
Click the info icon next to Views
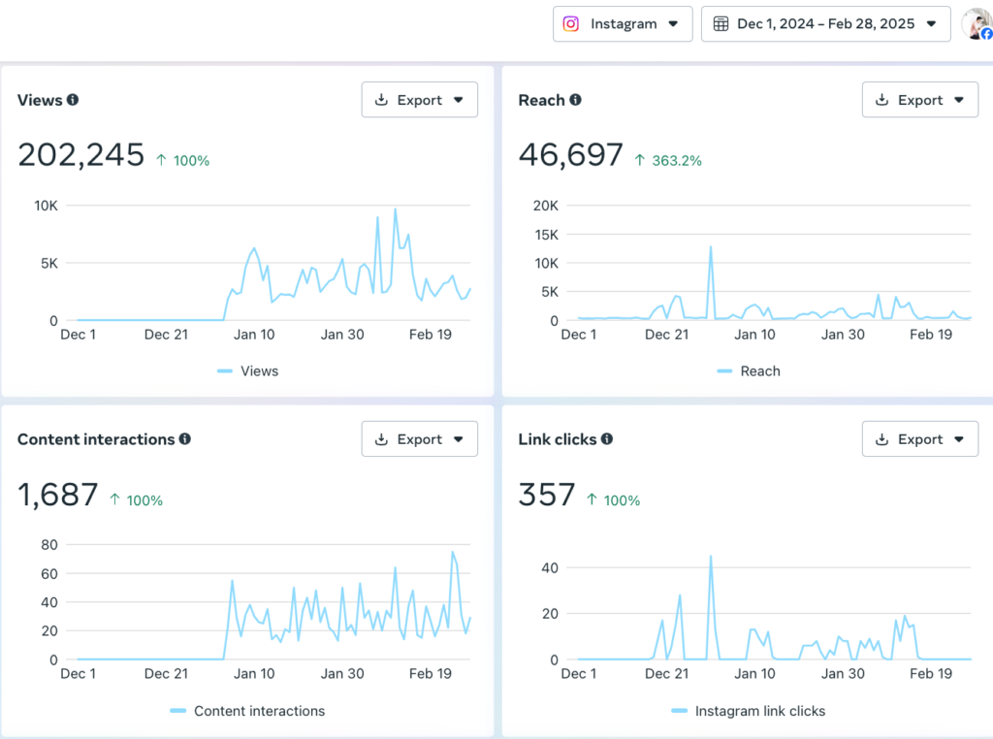[x=73, y=100]
